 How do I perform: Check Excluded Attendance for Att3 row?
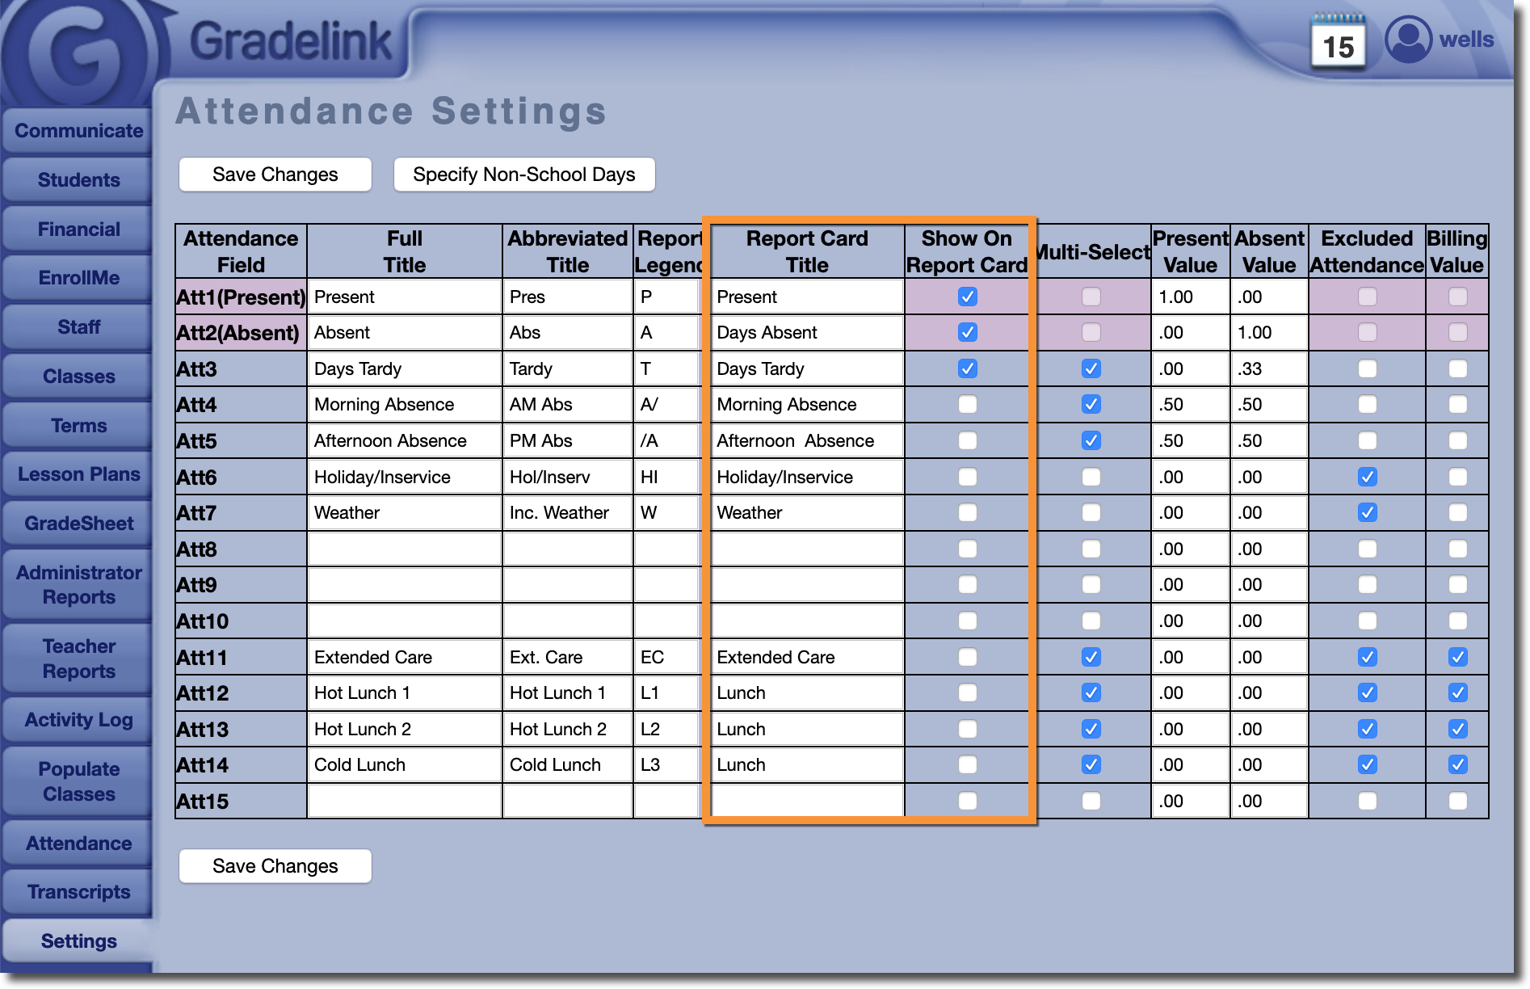click(1367, 368)
